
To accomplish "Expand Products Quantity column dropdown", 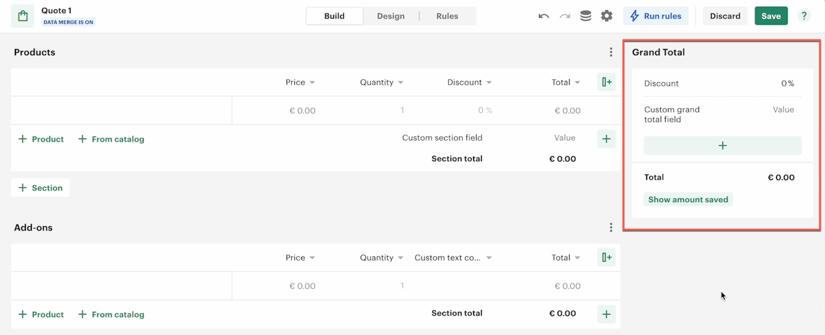I will (401, 82).
